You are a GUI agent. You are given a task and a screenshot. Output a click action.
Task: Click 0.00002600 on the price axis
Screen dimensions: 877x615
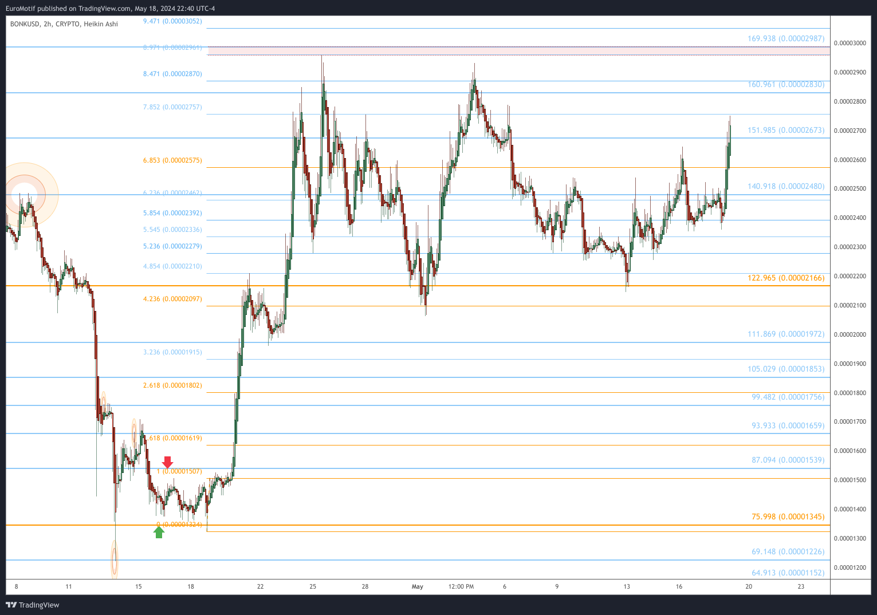pos(850,160)
